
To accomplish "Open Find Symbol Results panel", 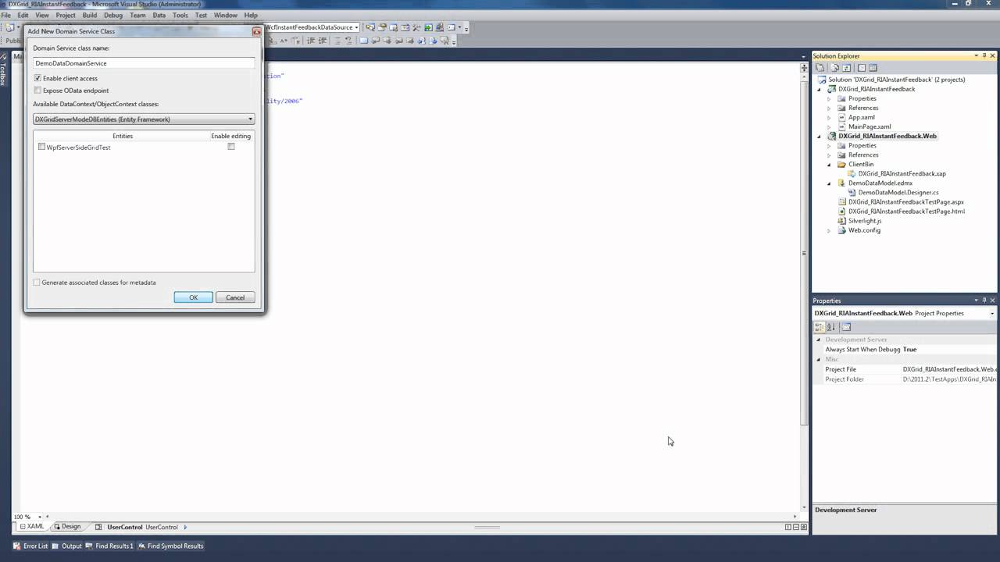I will click(x=170, y=546).
